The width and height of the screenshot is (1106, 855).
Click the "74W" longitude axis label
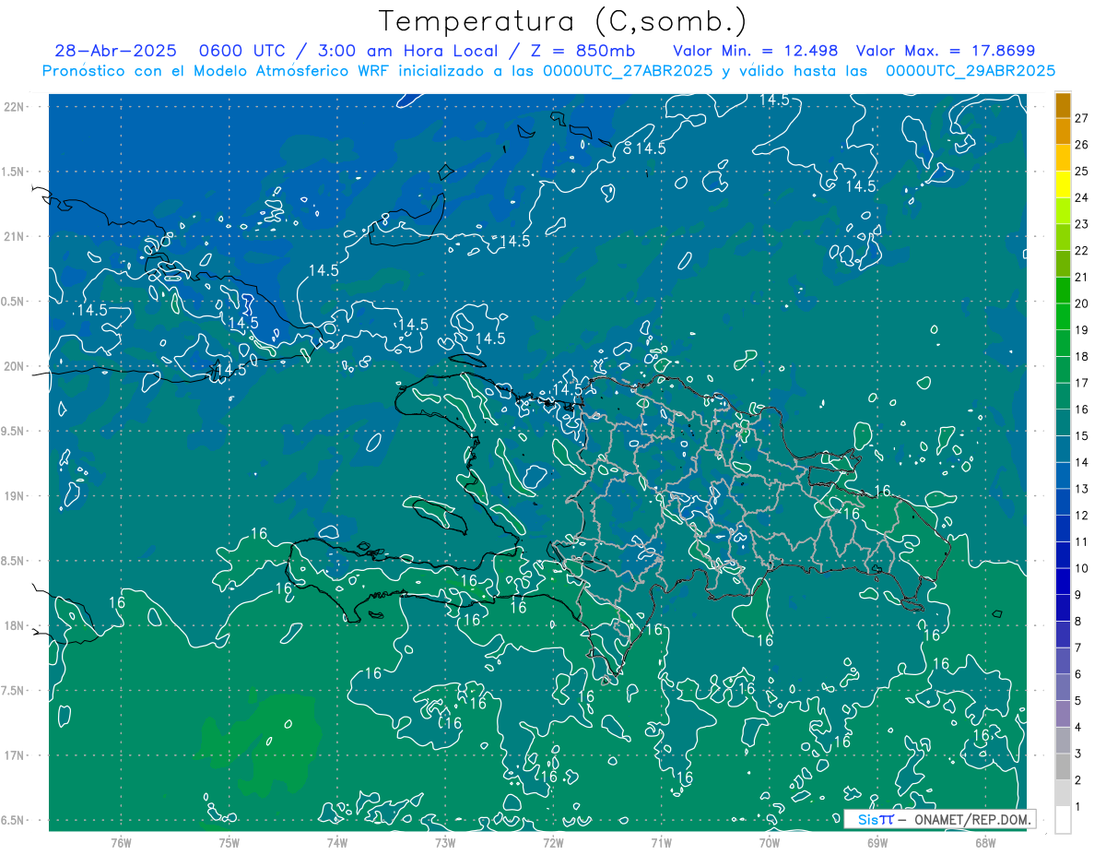click(336, 842)
